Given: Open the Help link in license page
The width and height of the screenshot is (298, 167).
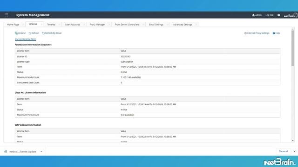Looking at the screenshot, I should (x=276, y=33).
